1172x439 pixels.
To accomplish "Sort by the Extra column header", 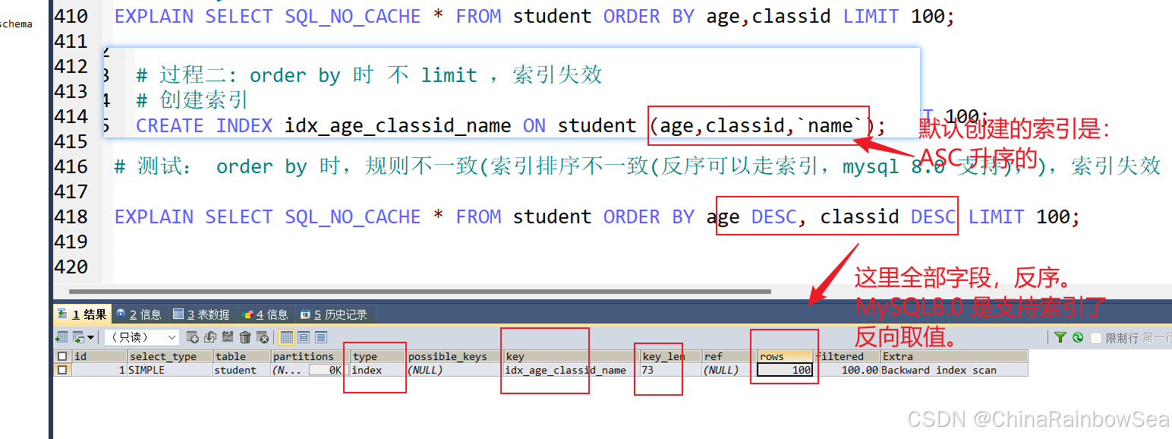I will 954,356.
